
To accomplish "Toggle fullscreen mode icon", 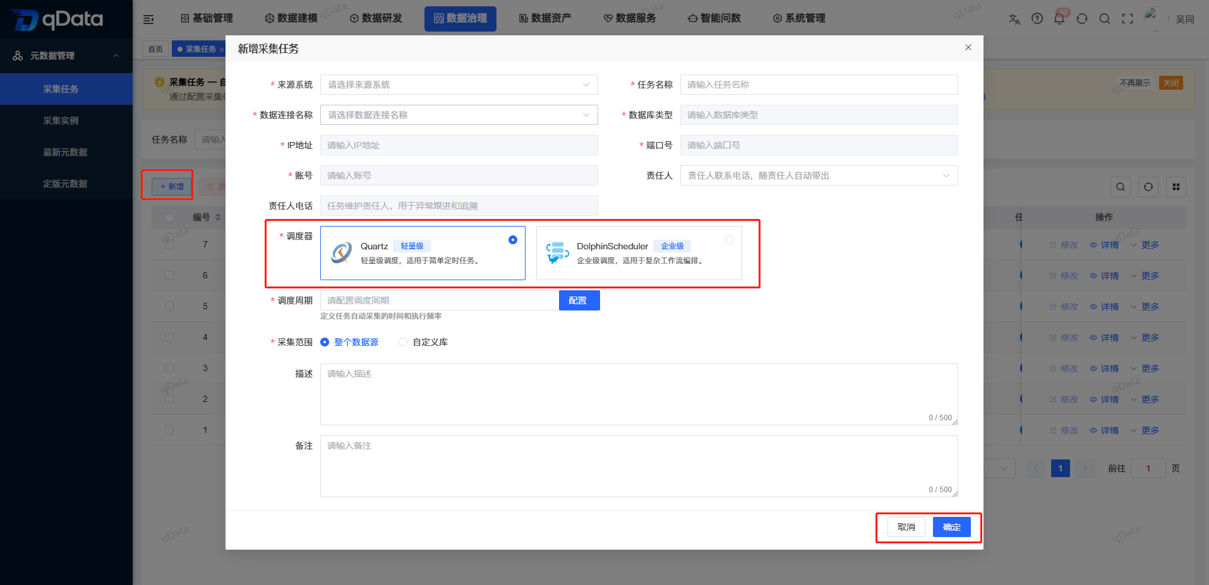I will click(x=1128, y=19).
